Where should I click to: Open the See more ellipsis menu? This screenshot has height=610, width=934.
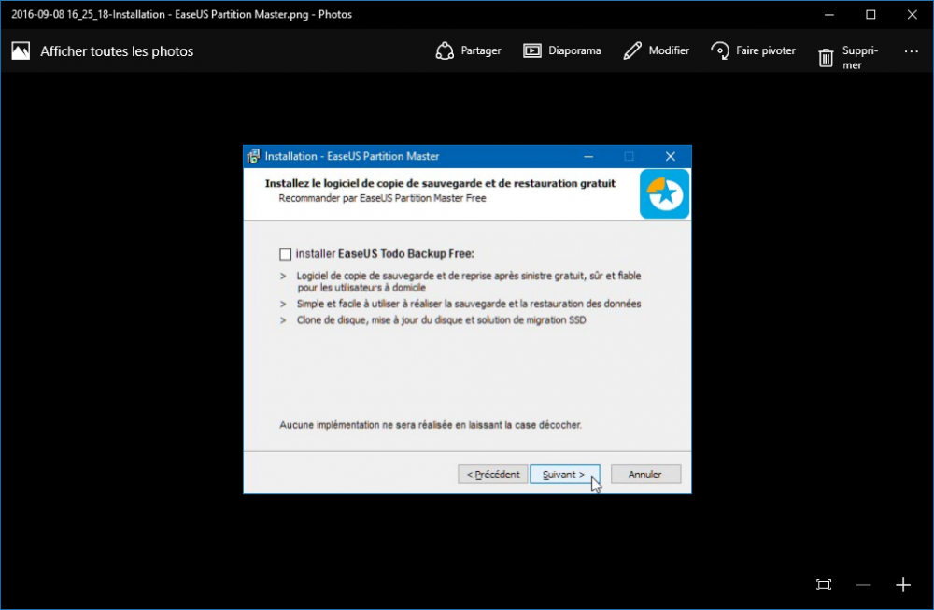click(x=911, y=52)
